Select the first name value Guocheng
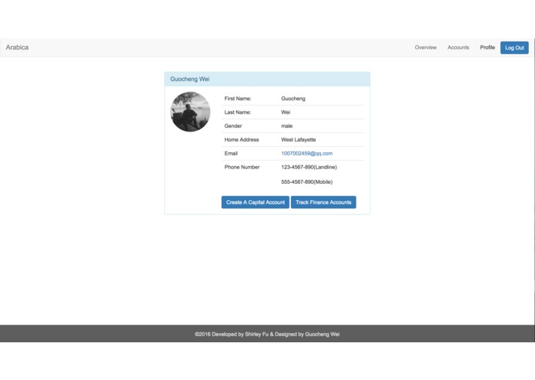The height and width of the screenshot is (380, 535). pyautogui.click(x=293, y=98)
